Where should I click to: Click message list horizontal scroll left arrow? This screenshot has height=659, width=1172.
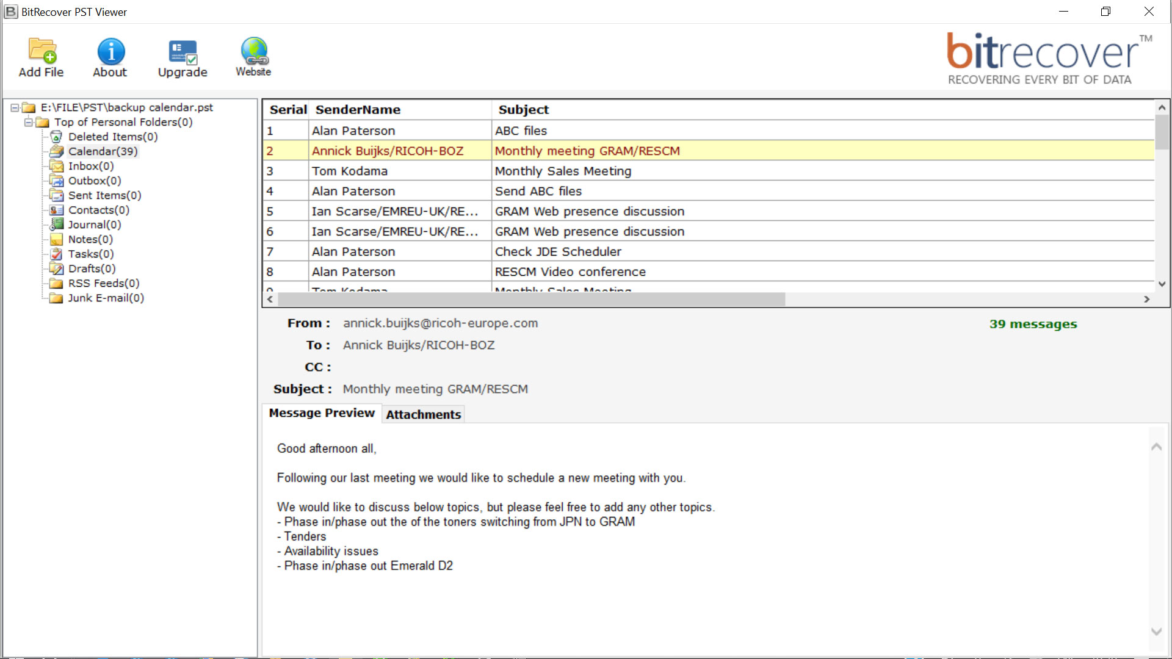coord(270,299)
